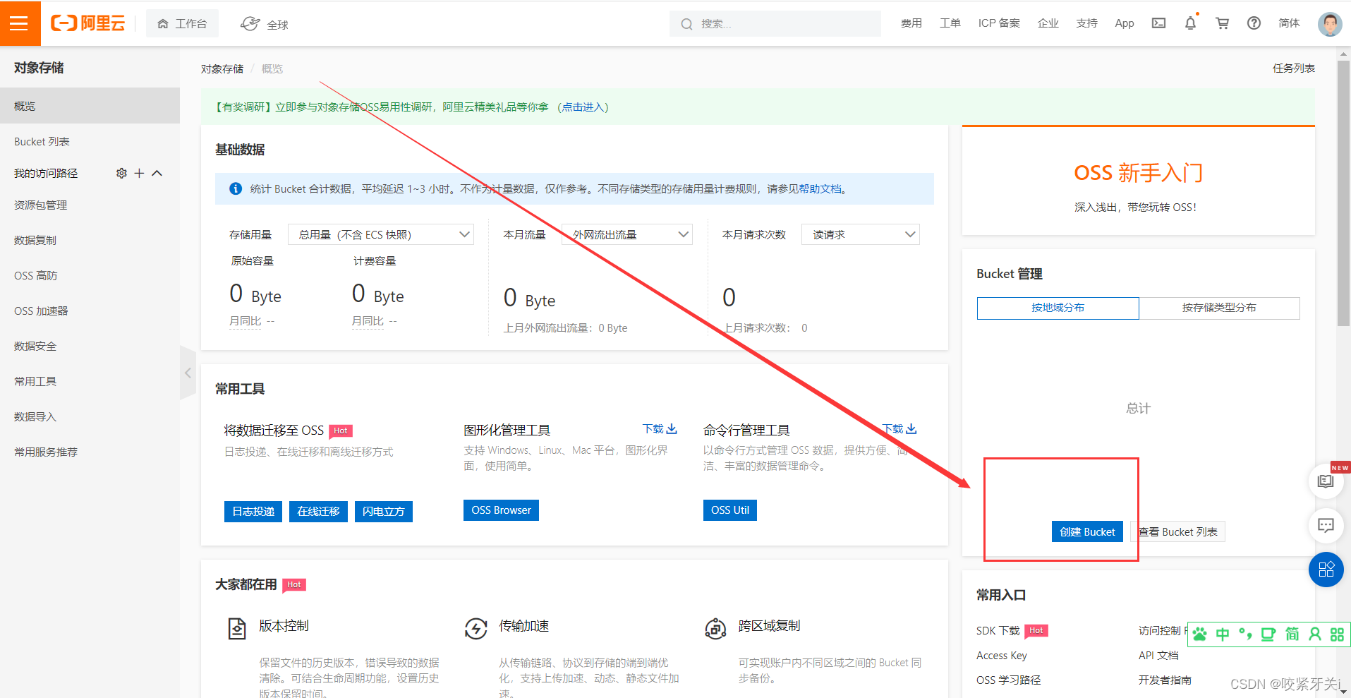The image size is (1351, 698).
Task: Open the 帮助文档 help link
Action: [820, 189]
